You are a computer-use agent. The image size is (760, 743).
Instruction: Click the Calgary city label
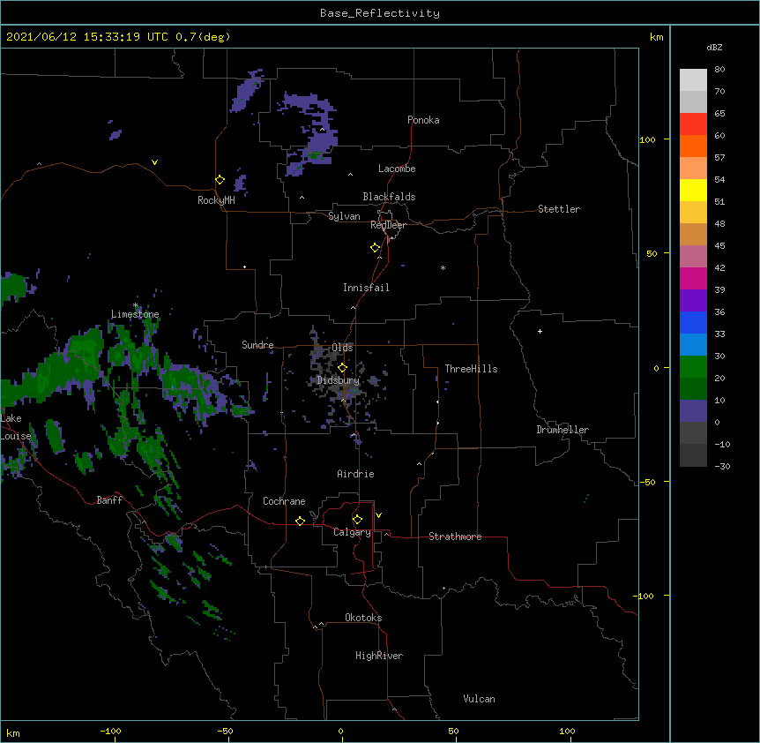[x=352, y=532]
